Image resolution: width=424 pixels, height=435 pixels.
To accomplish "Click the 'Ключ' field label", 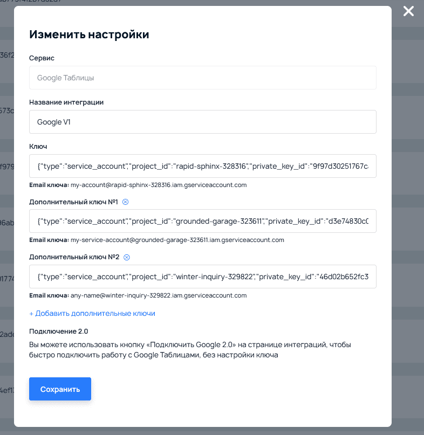I will (38, 146).
